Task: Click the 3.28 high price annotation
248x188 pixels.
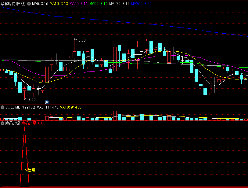Action: 82,40
